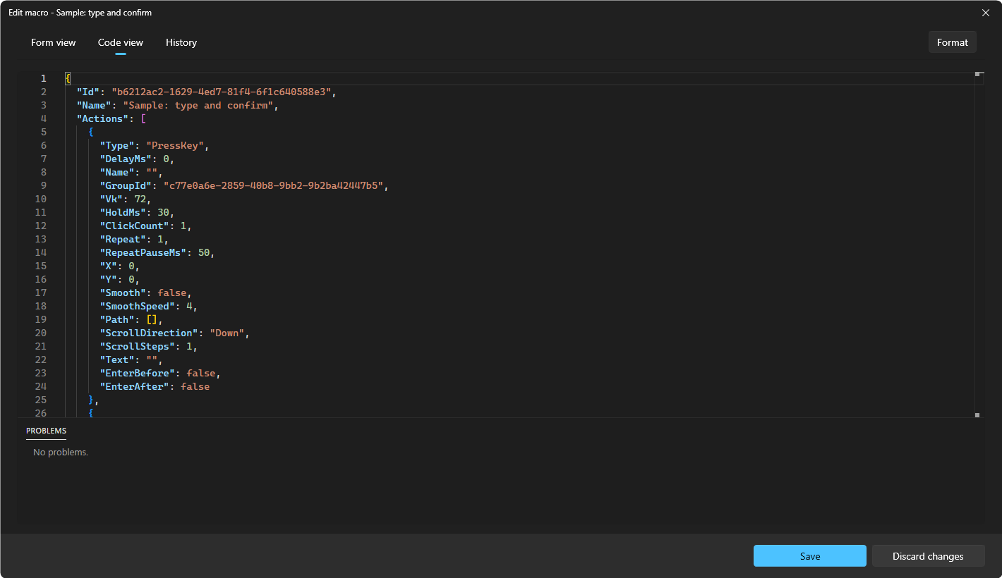Close the Edit macro dialog
This screenshot has width=1002, height=578.
pyautogui.click(x=986, y=13)
